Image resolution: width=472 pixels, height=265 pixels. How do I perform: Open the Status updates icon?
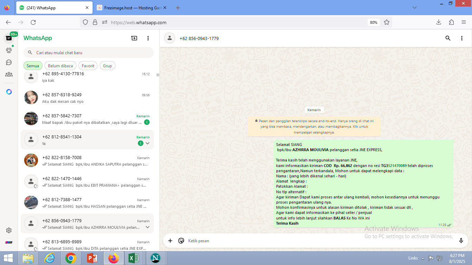tap(9, 50)
